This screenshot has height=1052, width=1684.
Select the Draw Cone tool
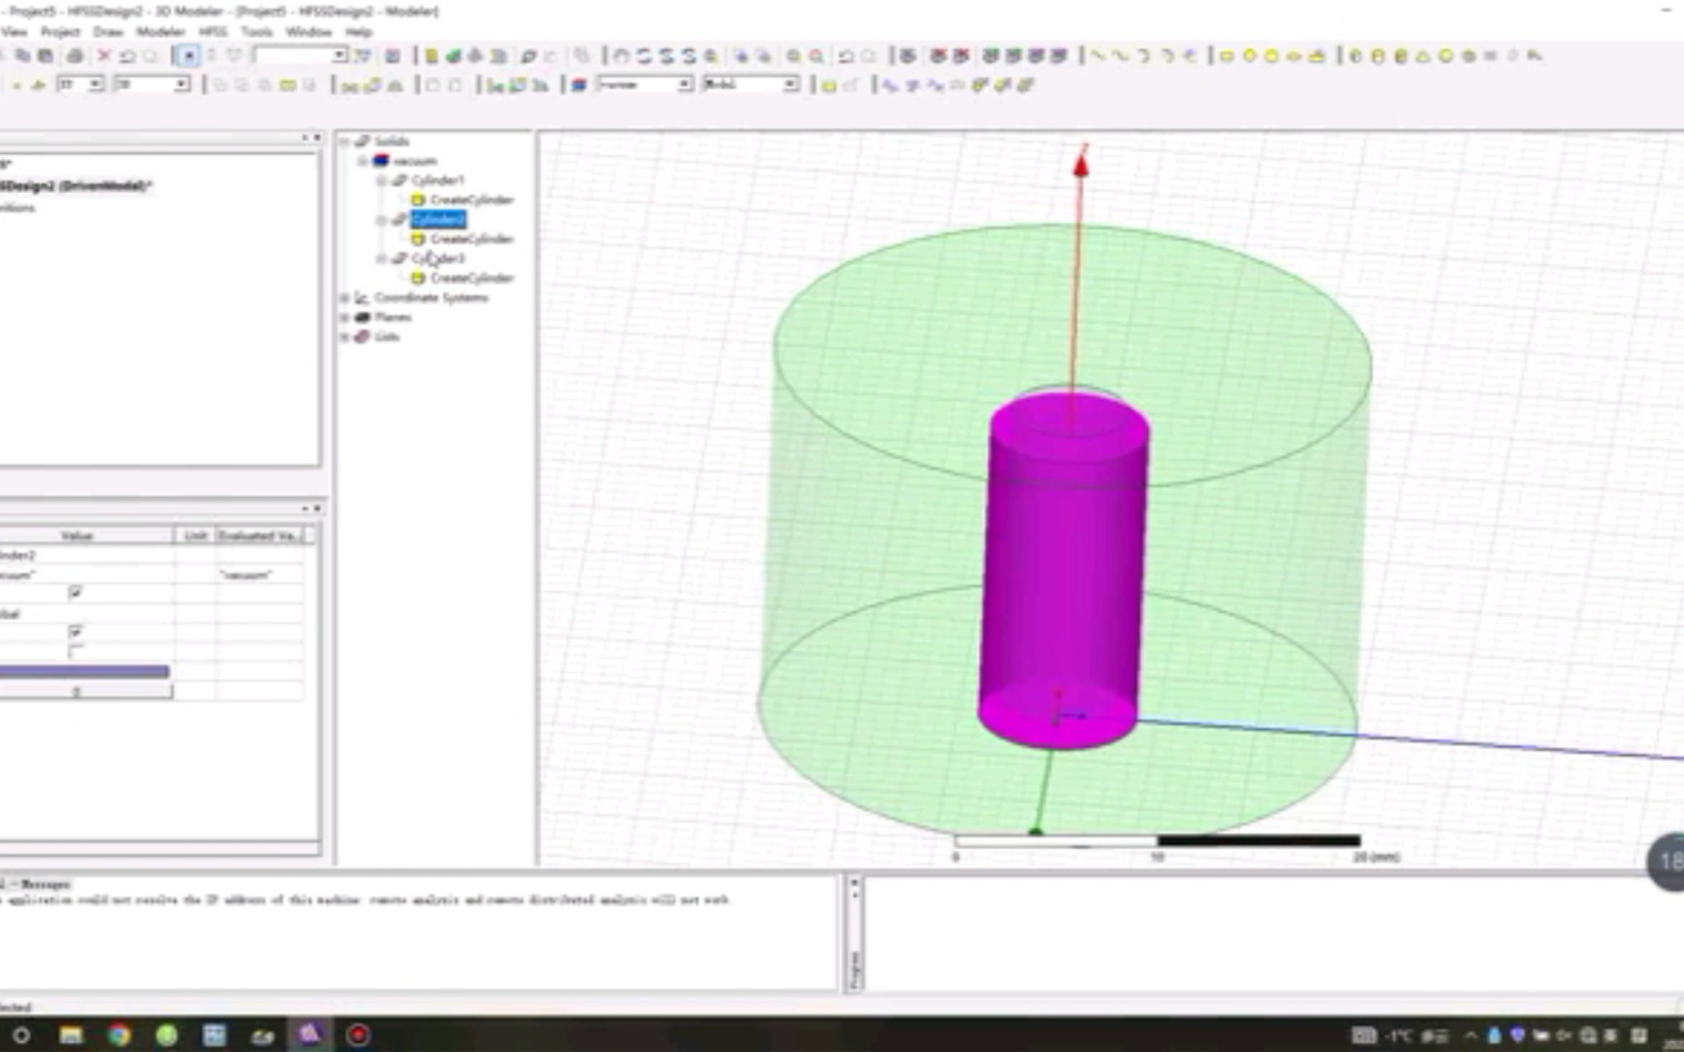pos(1424,56)
